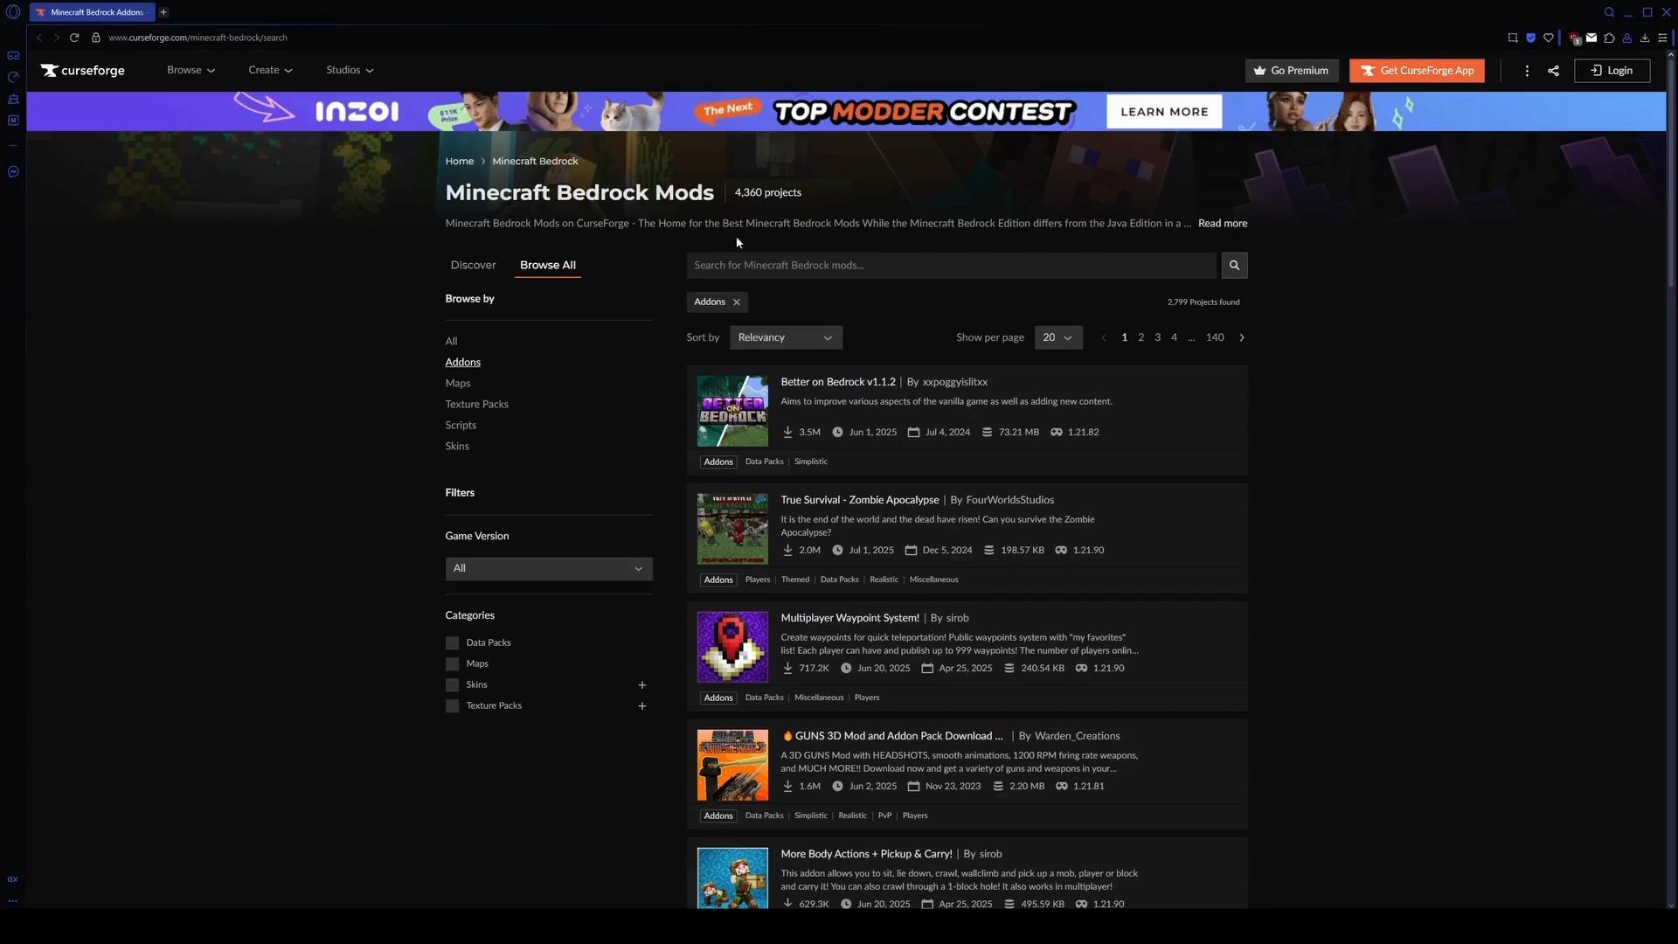Open the Sort by Relevancy dropdown
The width and height of the screenshot is (1678, 944).
tap(785, 337)
